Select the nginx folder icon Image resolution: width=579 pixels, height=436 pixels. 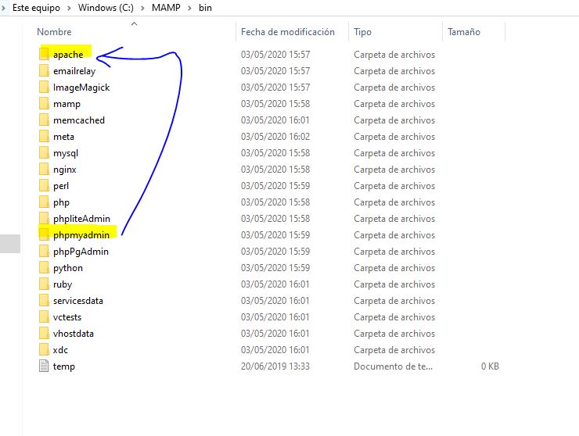[x=44, y=170]
